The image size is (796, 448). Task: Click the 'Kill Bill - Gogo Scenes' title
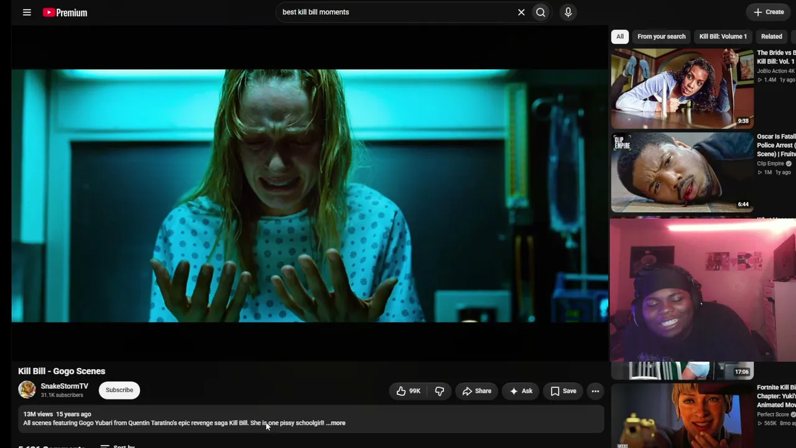point(62,371)
